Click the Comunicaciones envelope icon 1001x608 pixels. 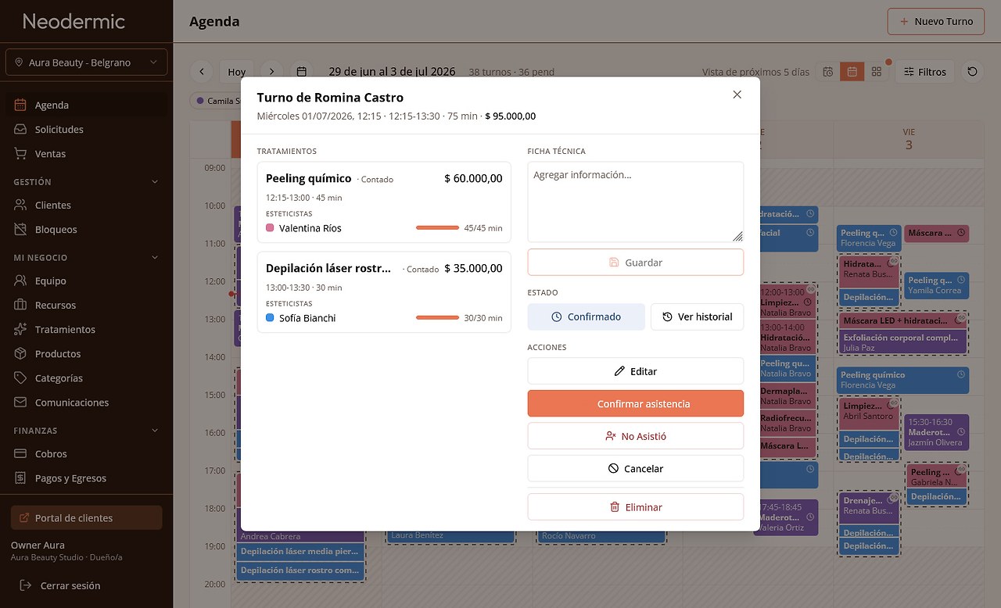tap(20, 402)
